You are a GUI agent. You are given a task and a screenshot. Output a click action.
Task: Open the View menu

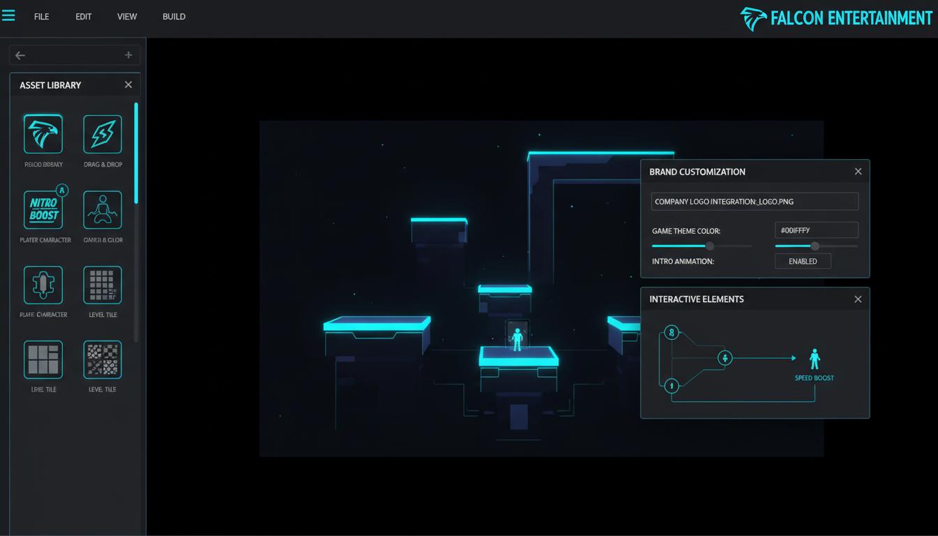(x=126, y=16)
